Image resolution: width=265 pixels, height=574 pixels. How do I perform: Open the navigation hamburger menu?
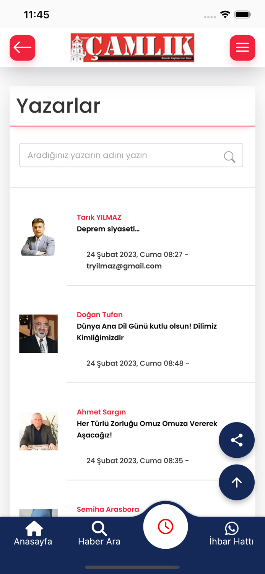pyautogui.click(x=242, y=47)
